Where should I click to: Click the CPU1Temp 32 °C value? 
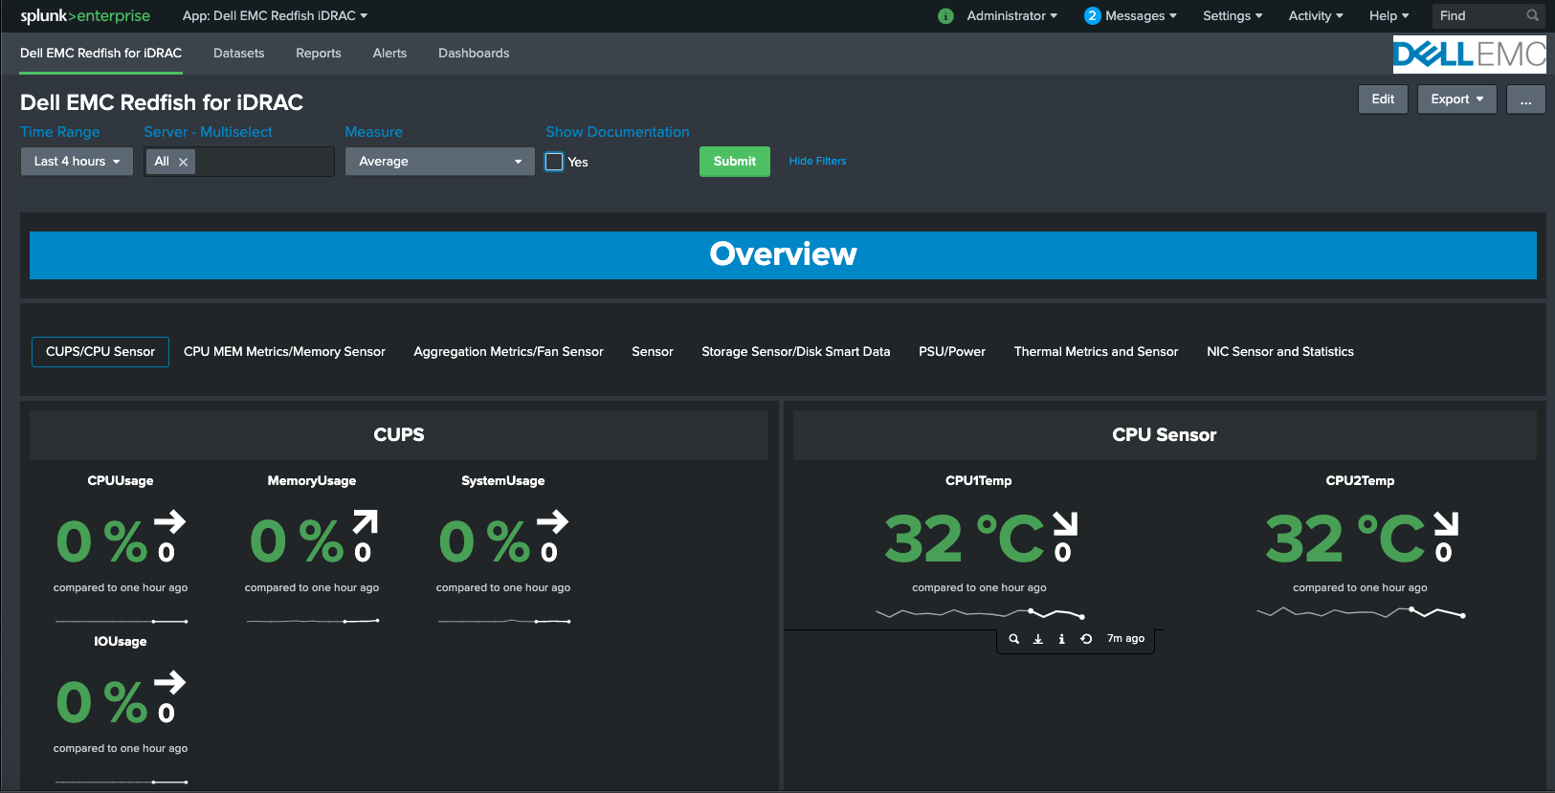coord(965,540)
